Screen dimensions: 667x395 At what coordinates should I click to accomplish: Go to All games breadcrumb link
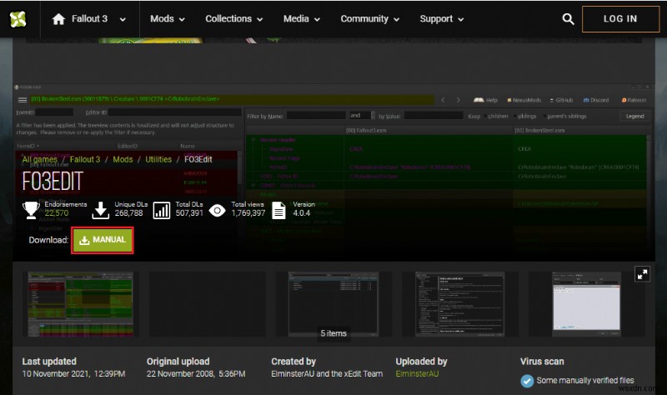point(40,159)
